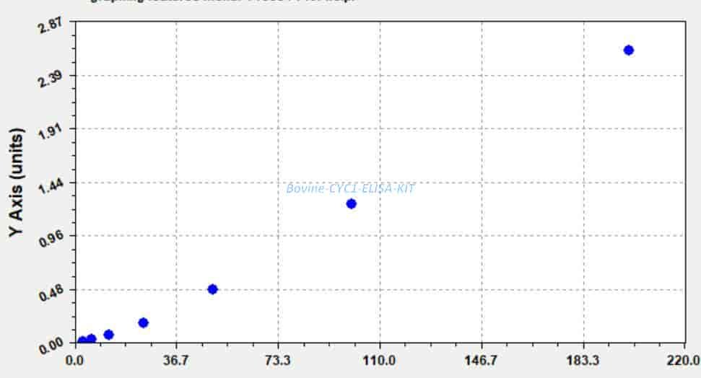This screenshot has width=701, height=378.
Task: Click the x-axis label '110.0'
Action: pyautogui.click(x=380, y=360)
